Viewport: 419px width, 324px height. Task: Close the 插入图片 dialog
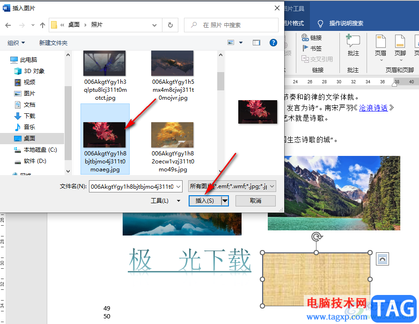coord(277,8)
